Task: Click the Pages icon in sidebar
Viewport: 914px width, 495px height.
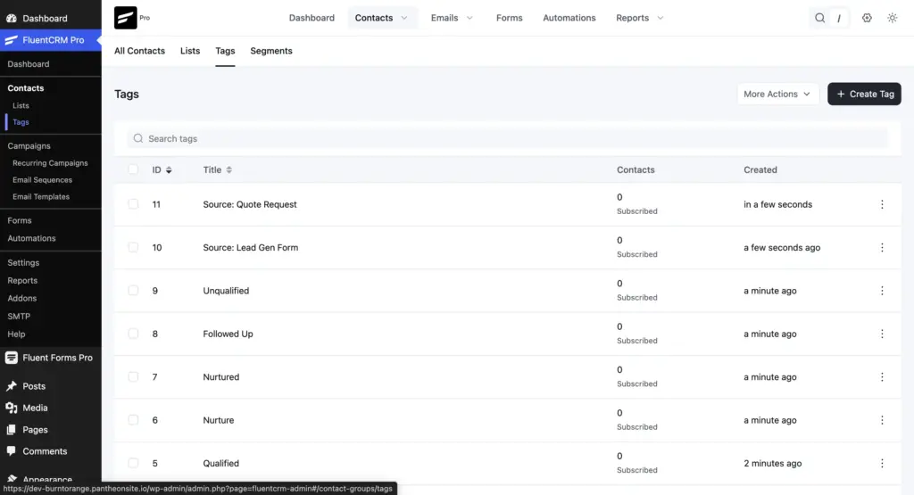Action: pos(11,430)
